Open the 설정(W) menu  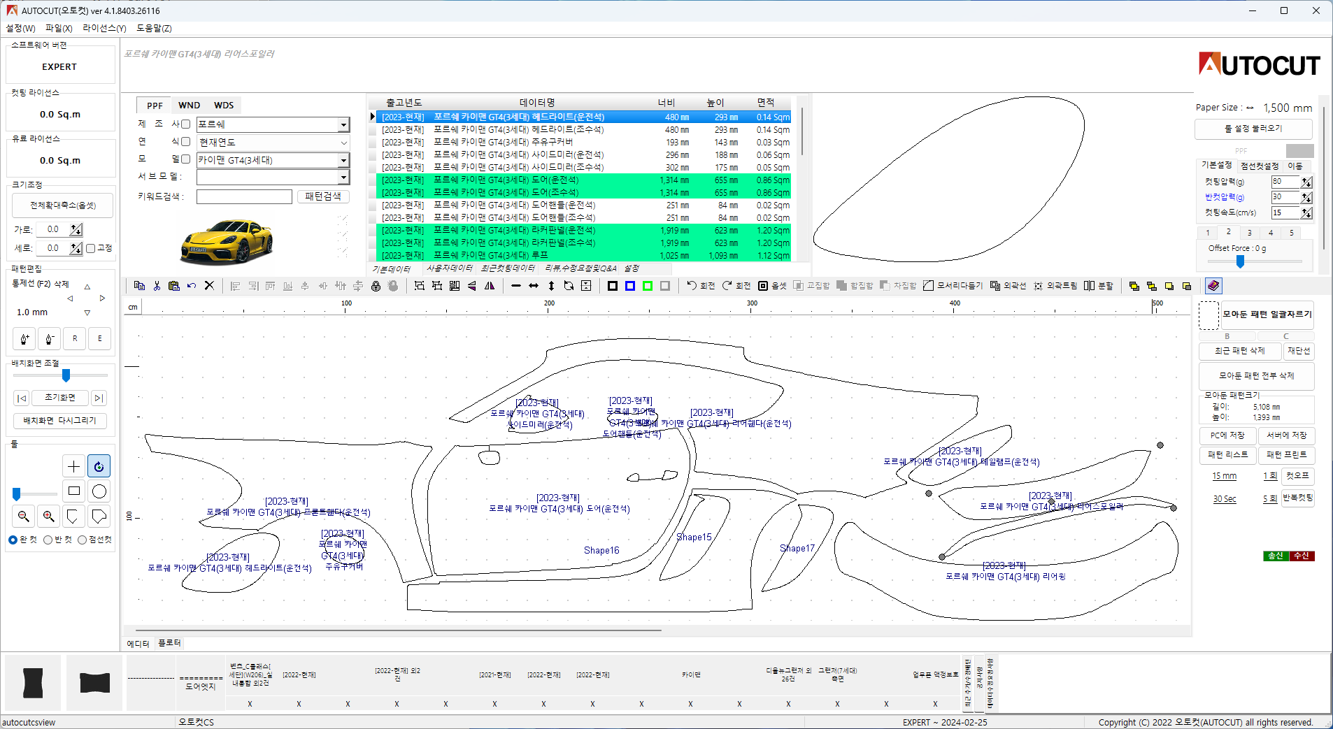[x=20, y=28]
